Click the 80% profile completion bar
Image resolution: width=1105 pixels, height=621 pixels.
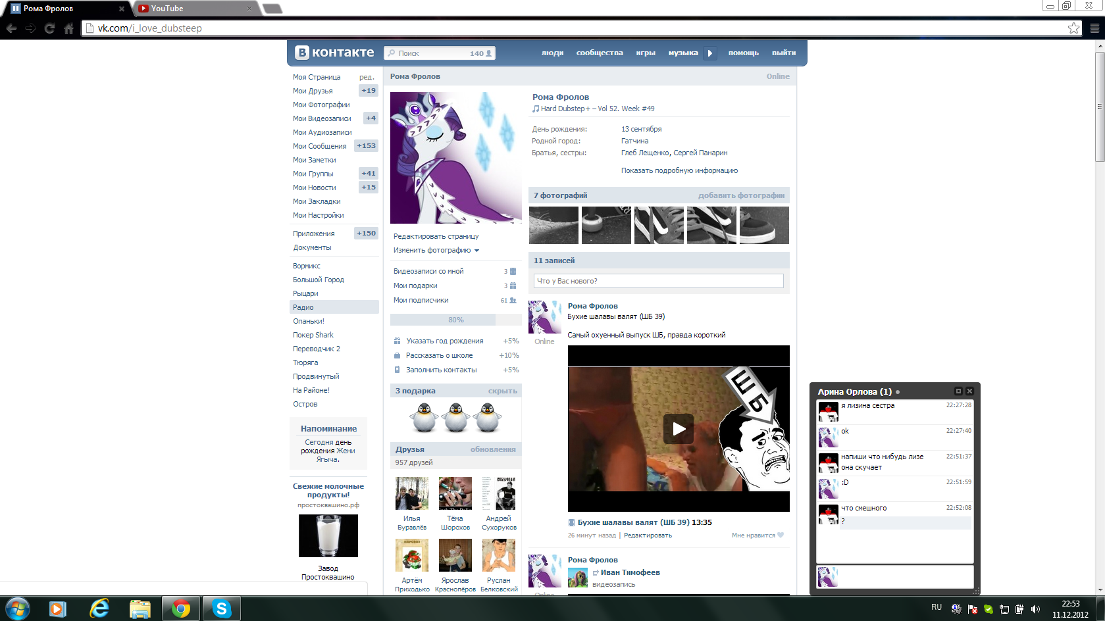click(x=456, y=320)
